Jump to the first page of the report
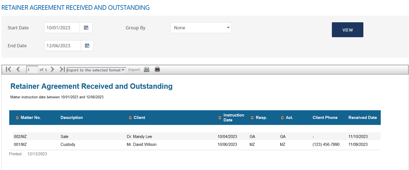The image size is (409, 170). click(8, 69)
